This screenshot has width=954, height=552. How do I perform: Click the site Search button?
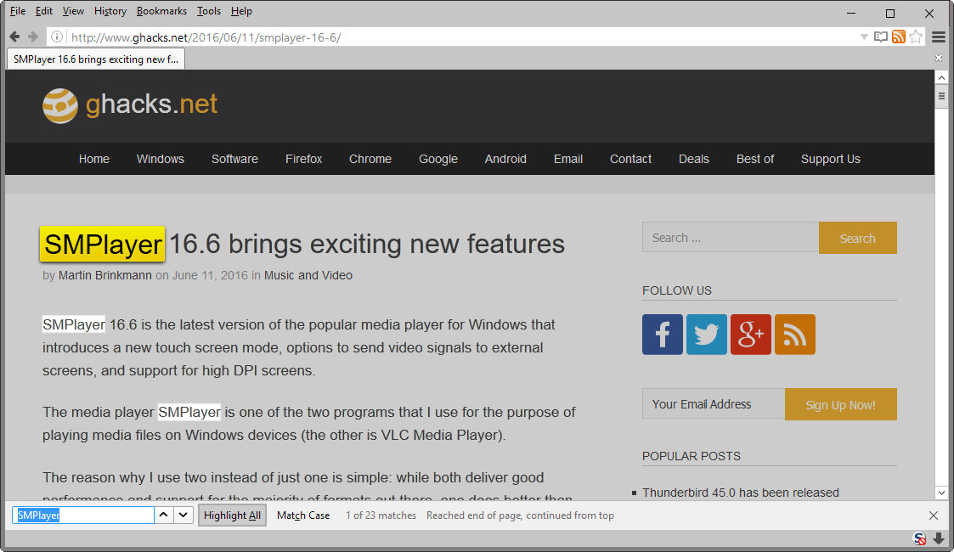(857, 238)
